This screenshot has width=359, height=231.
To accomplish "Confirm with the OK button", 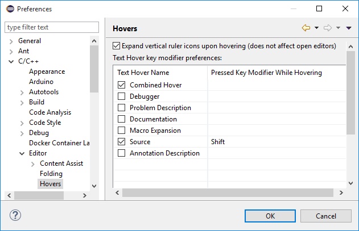I will click(270, 216).
